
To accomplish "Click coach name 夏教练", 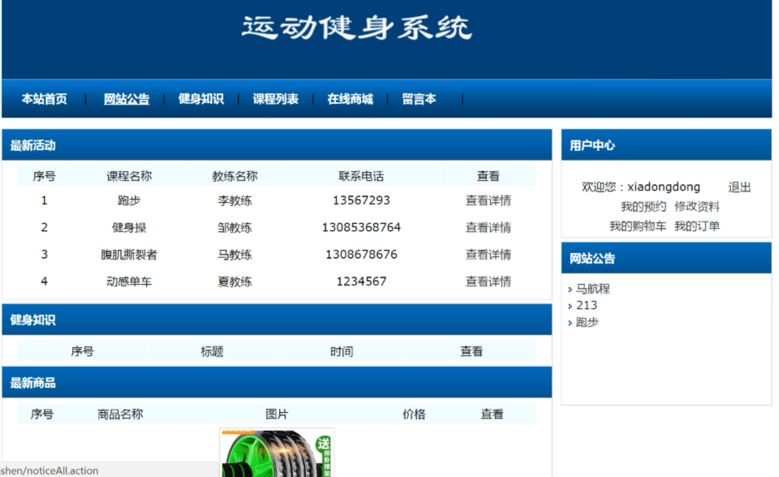I will click(x=235, y=282).
